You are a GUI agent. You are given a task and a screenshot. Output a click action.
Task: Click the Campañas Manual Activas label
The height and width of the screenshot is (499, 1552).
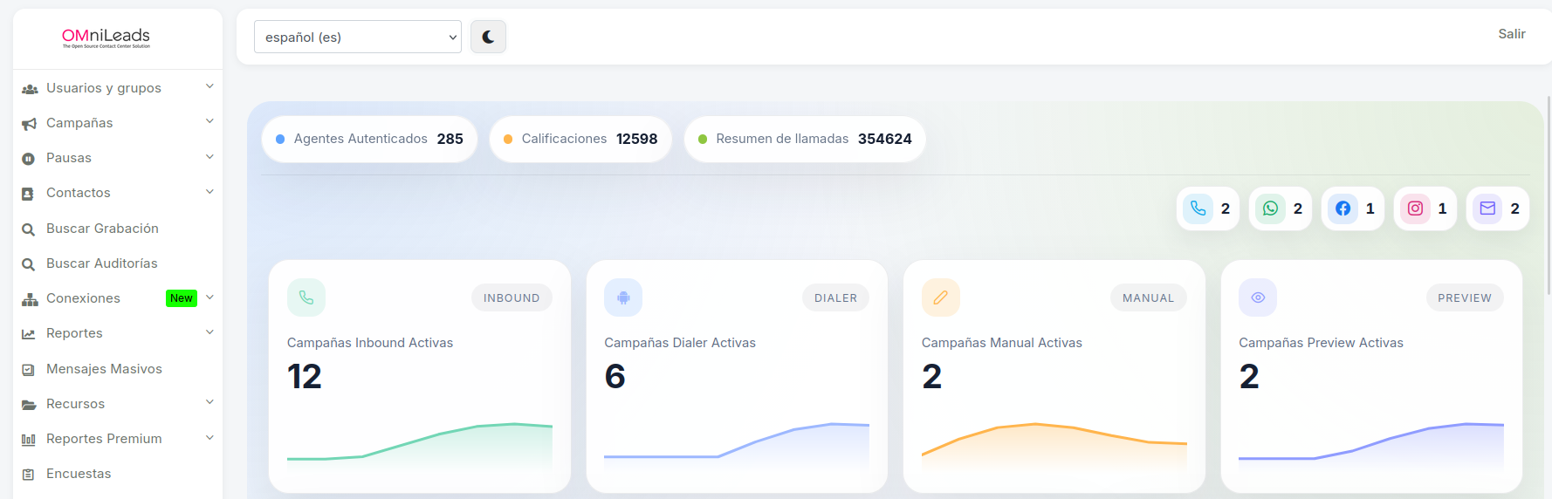[x=1001, y=343]
